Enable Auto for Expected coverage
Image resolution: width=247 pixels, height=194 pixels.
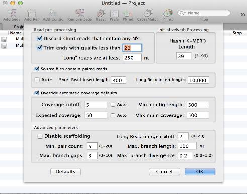113,115
